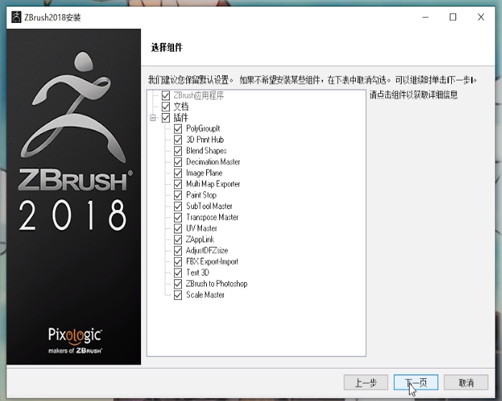
Task: Uncheck the ZAppLink checkbox
Action: coord(178,240)
